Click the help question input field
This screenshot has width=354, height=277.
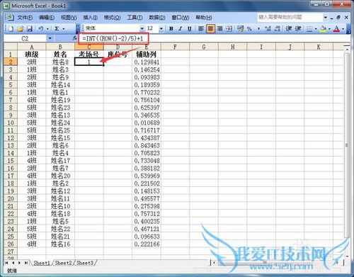coord(290,17)
